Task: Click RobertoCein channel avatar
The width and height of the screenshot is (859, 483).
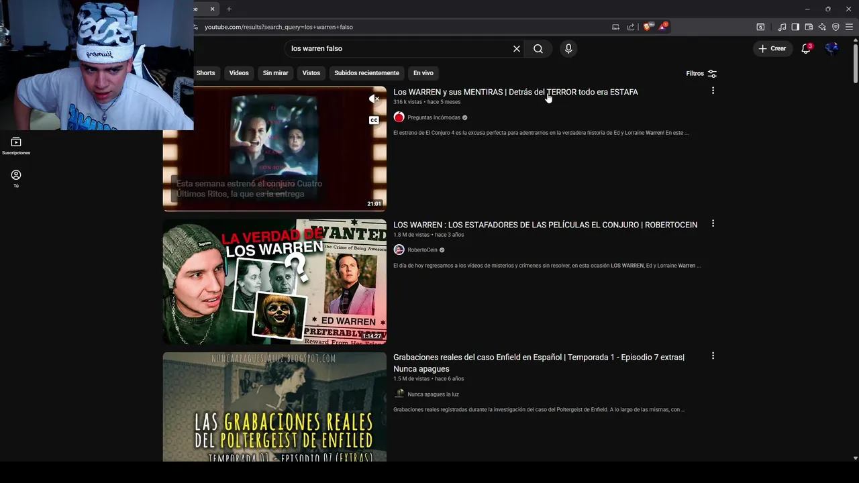Action: pyautogui.click(x=399, y=250)
